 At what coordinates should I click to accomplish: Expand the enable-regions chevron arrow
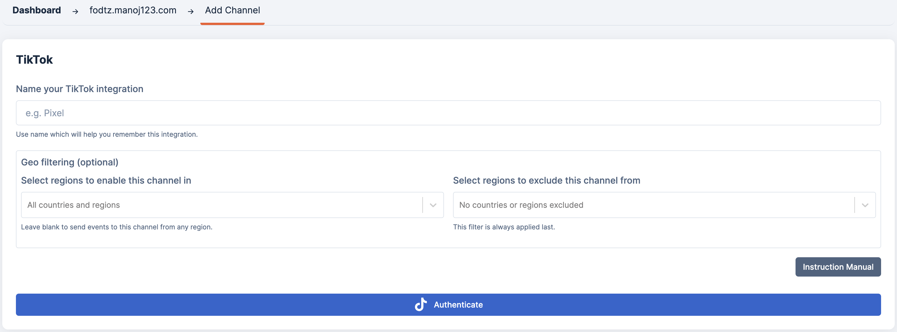click(x=433, y=205)
